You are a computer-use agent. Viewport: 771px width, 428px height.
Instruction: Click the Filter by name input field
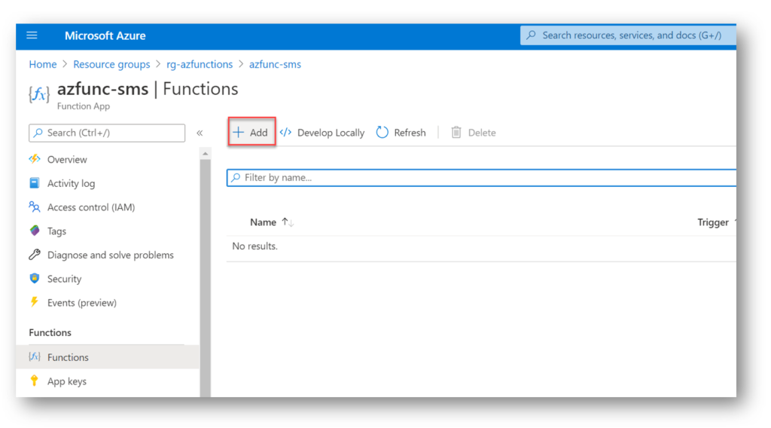(x=481, y=178)
